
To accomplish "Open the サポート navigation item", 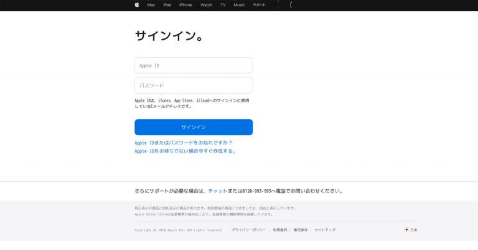I will click(x=259, y=5).
